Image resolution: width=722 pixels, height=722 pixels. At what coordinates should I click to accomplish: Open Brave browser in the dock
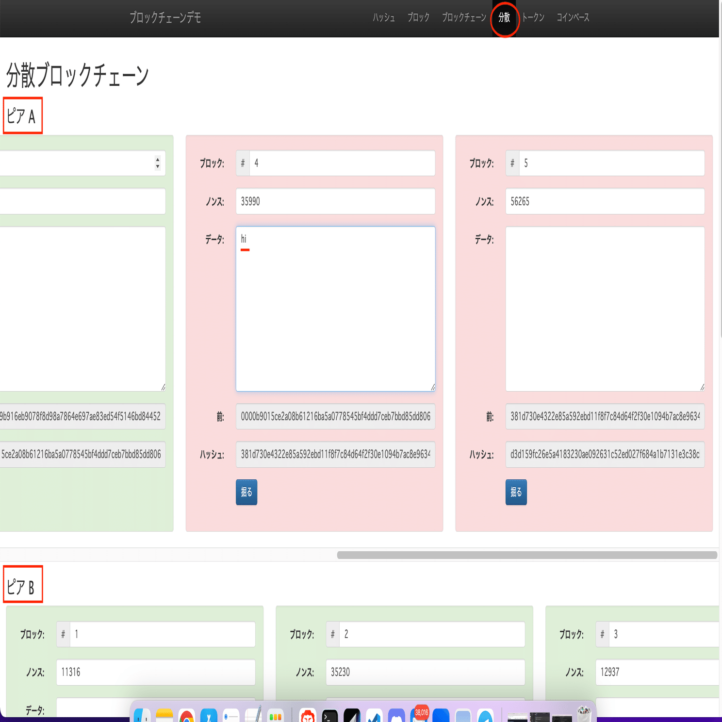point(307,716)
